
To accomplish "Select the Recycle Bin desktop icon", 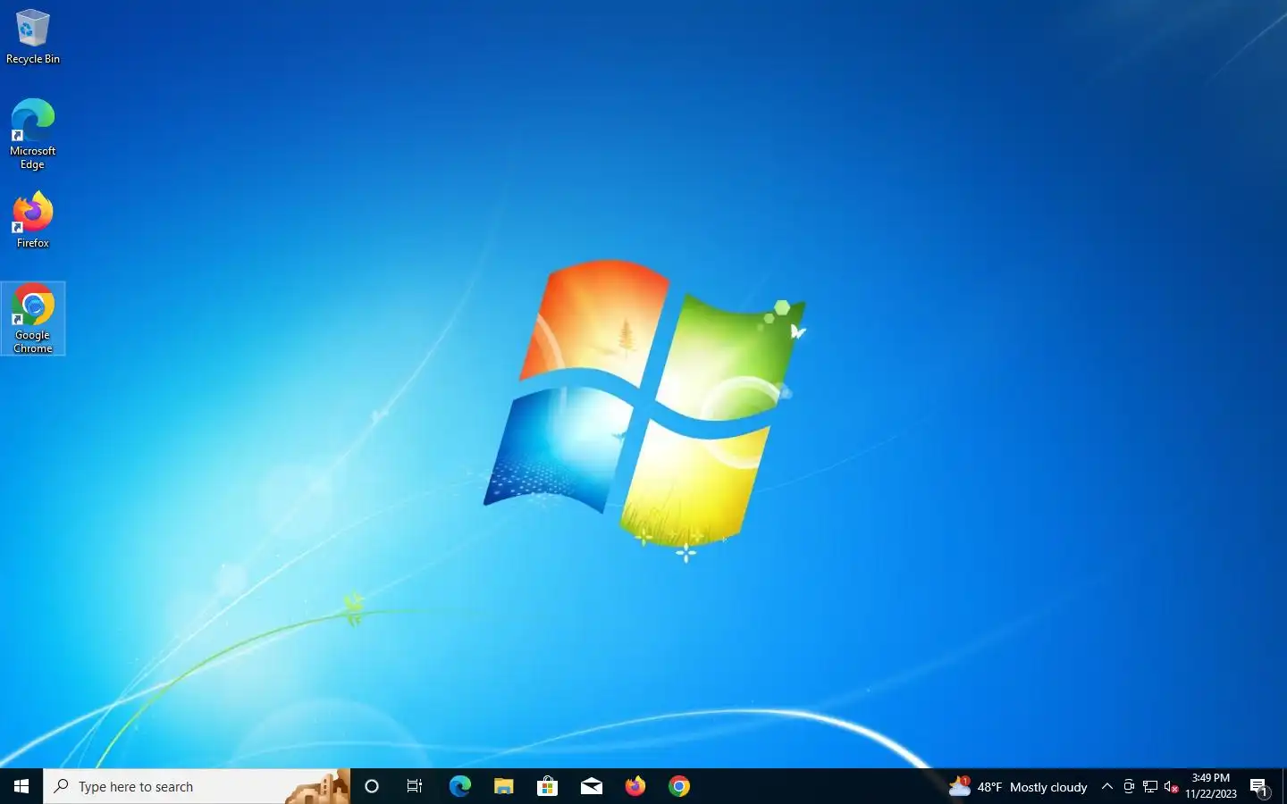I will tap(33, 37).
